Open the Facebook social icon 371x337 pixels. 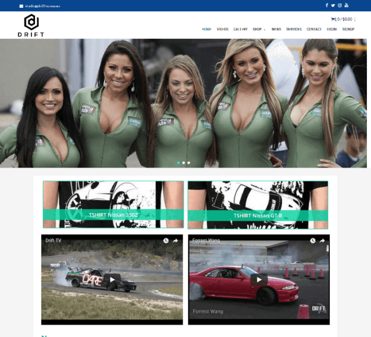point(326,5)
